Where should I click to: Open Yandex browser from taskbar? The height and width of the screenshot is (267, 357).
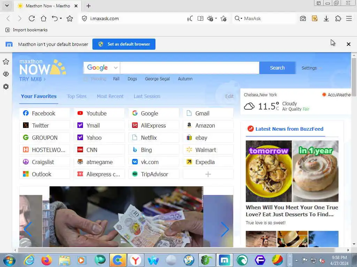(x=136, y=260)
